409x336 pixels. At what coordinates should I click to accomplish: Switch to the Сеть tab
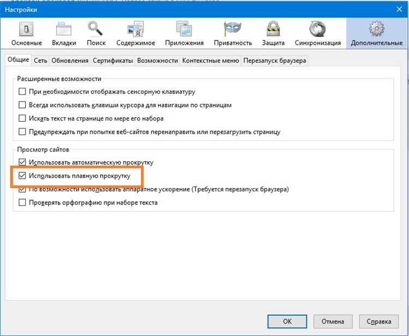pos(40,61)
